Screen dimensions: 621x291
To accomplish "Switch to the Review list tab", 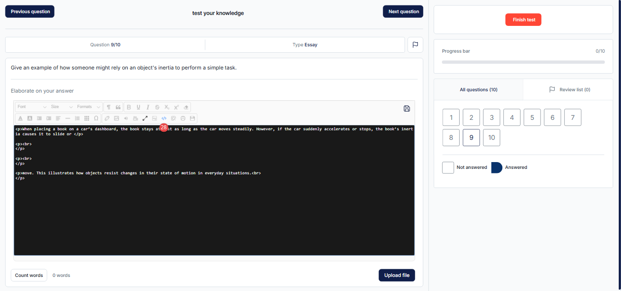I will (570, 90).
